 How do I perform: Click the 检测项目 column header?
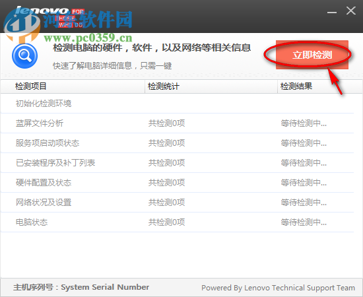point(73,86)
